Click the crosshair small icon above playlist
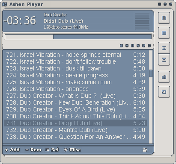176x164 pixels. 149,46
